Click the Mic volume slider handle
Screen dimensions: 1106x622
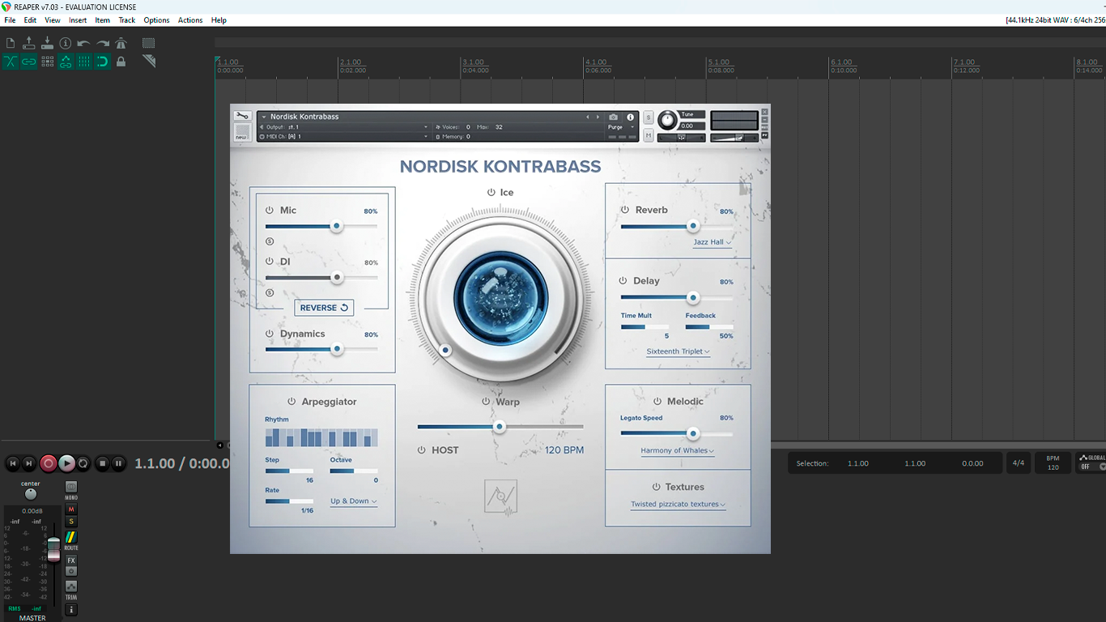337,227
